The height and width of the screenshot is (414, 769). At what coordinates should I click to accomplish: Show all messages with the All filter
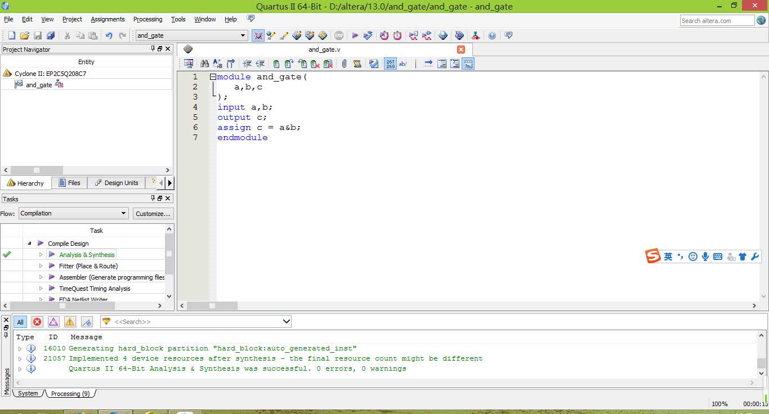tap(20, 322)
